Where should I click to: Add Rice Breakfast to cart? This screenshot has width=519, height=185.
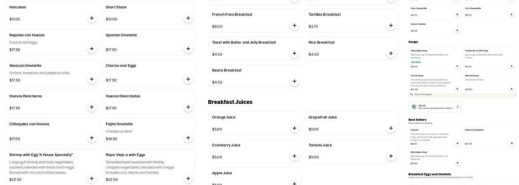(x=391, y=54)
